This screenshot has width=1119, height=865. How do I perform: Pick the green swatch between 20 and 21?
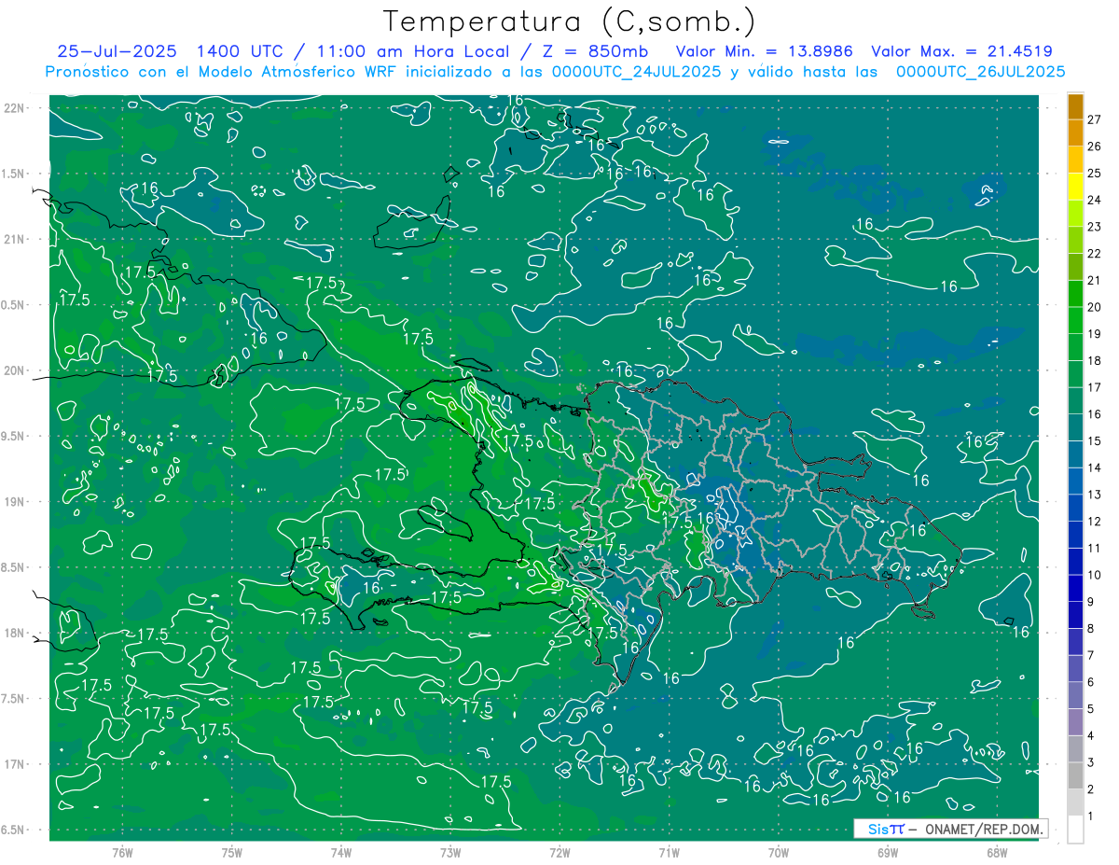(x=1075, y=294)
